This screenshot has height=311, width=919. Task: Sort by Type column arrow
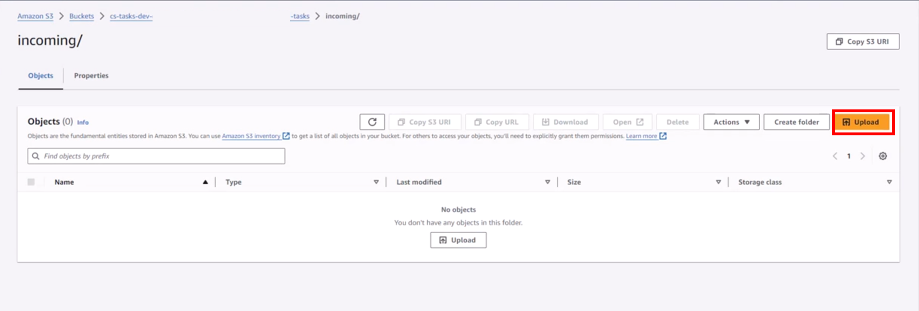[x=376, y=182]
